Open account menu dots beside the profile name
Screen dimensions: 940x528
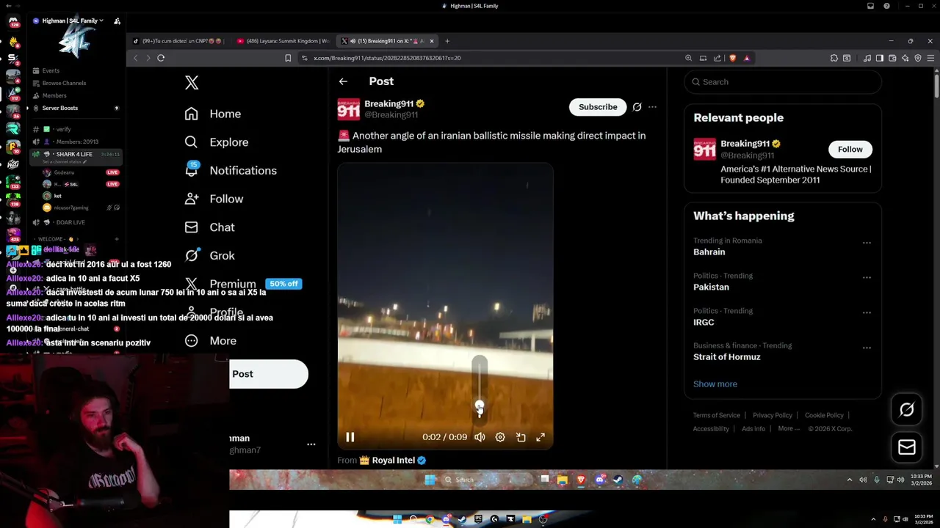[311, 444]
